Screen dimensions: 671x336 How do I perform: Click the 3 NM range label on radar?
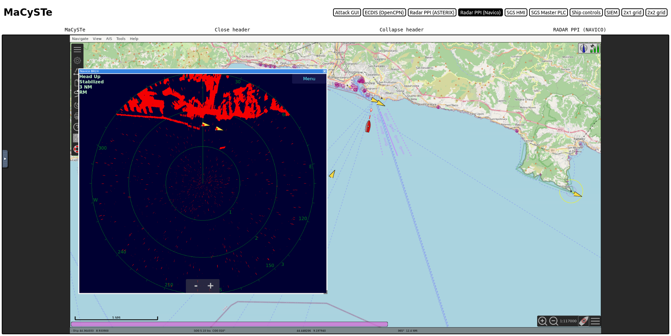(86, 87)
